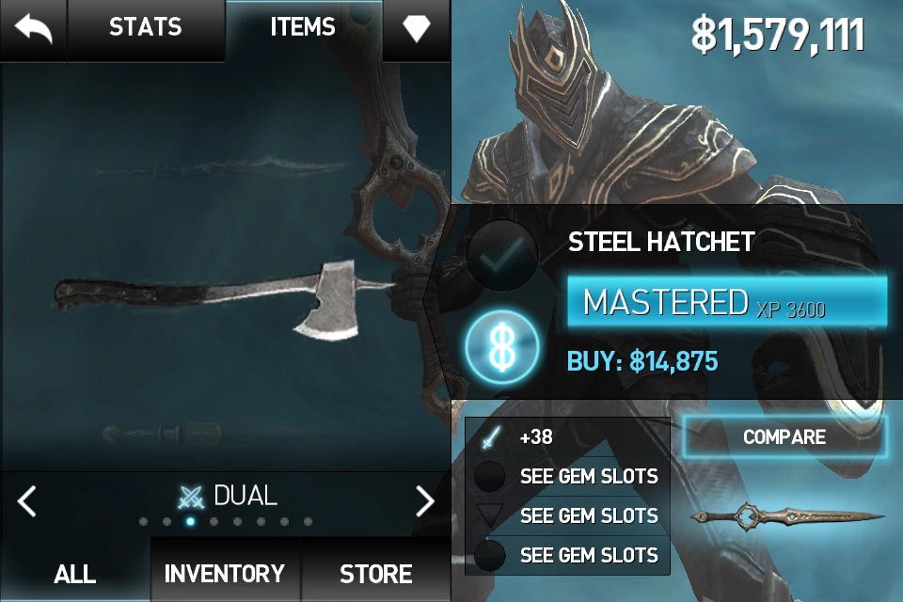Tap the blue dollar buy icon

pos(501,348)
